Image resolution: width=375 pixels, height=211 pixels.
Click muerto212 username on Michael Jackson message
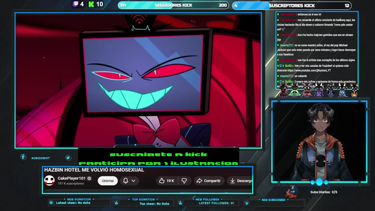coord(286,45)
